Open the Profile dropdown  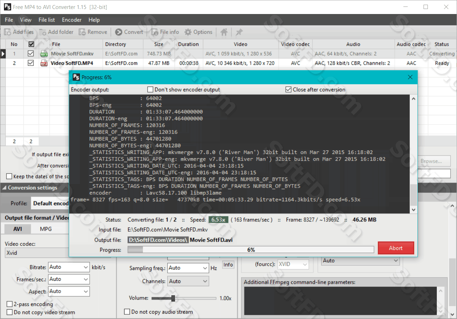[50, 203]
